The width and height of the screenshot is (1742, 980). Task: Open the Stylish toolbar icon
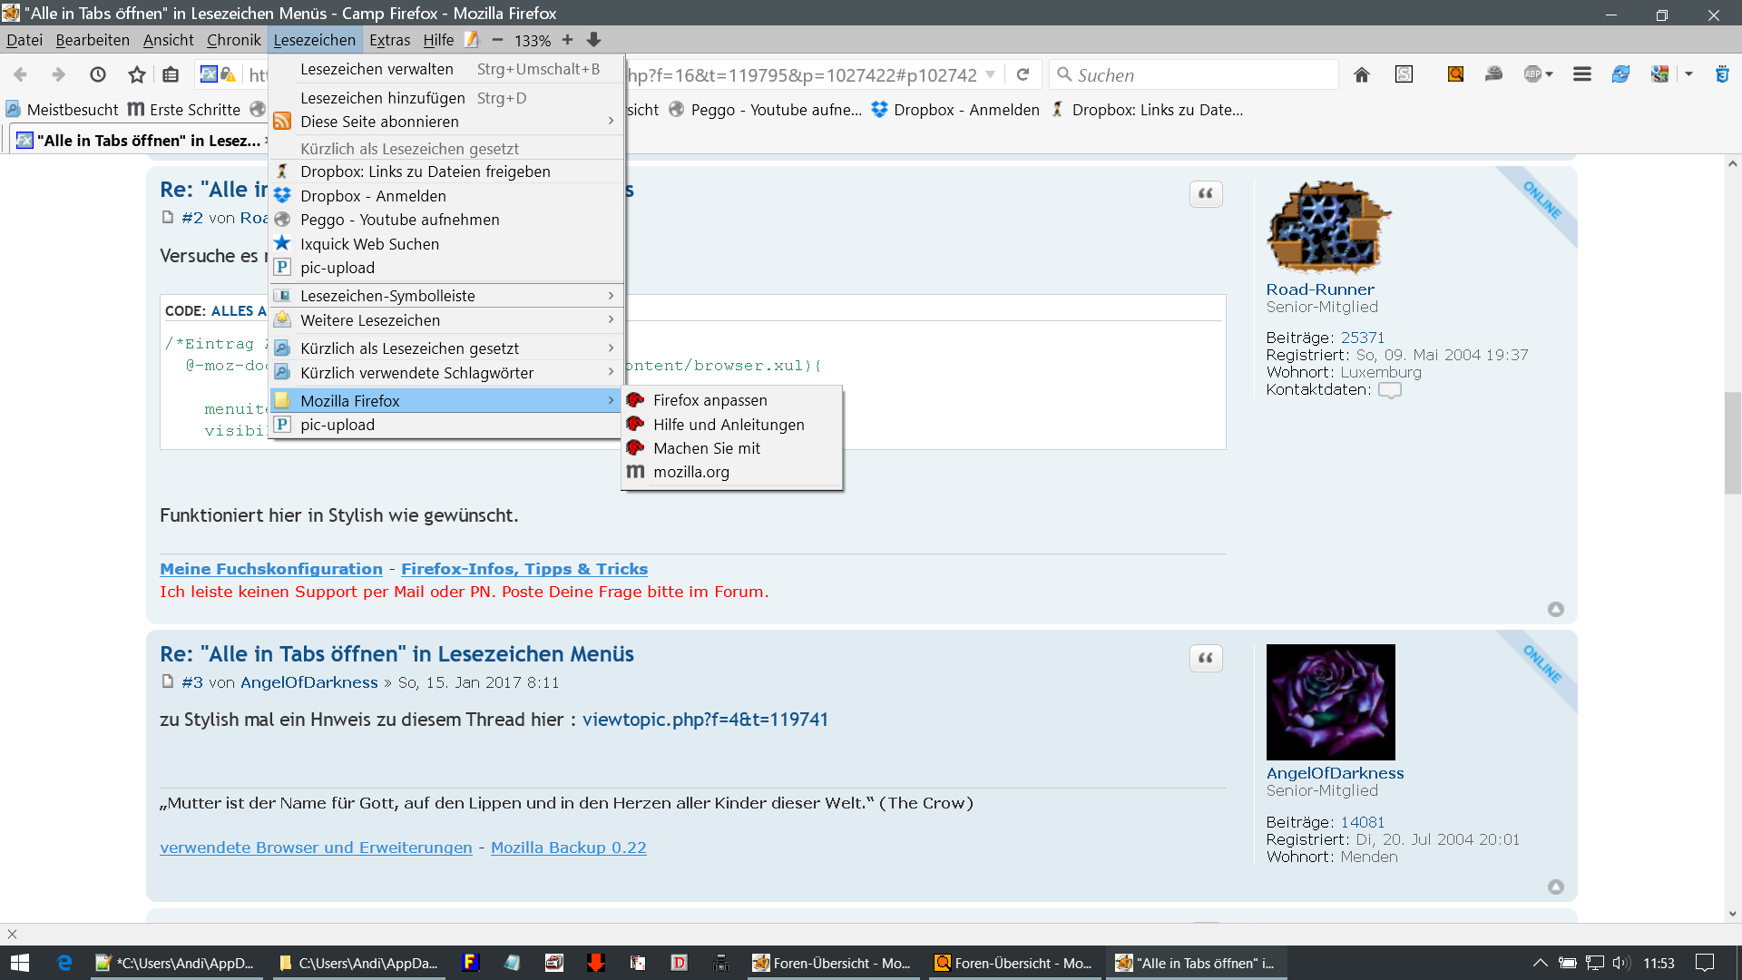click(x=1404, y=75)
